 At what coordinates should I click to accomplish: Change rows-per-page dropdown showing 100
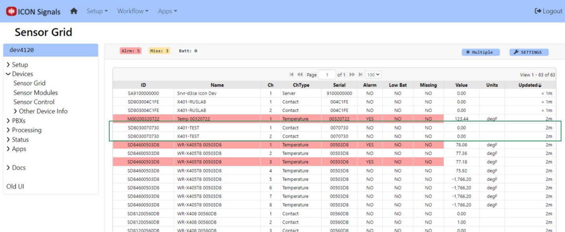click(x=373, y=75)
